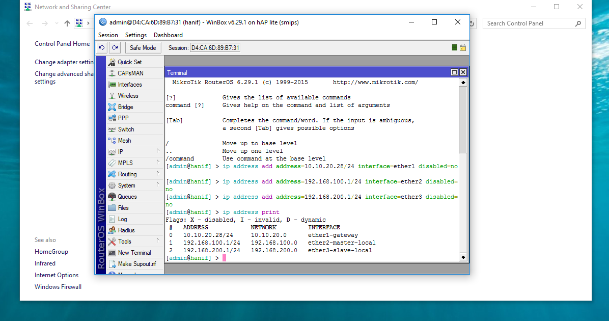
Task: Click the Control Panel forward arrow
Action: [x=45, y=23]
